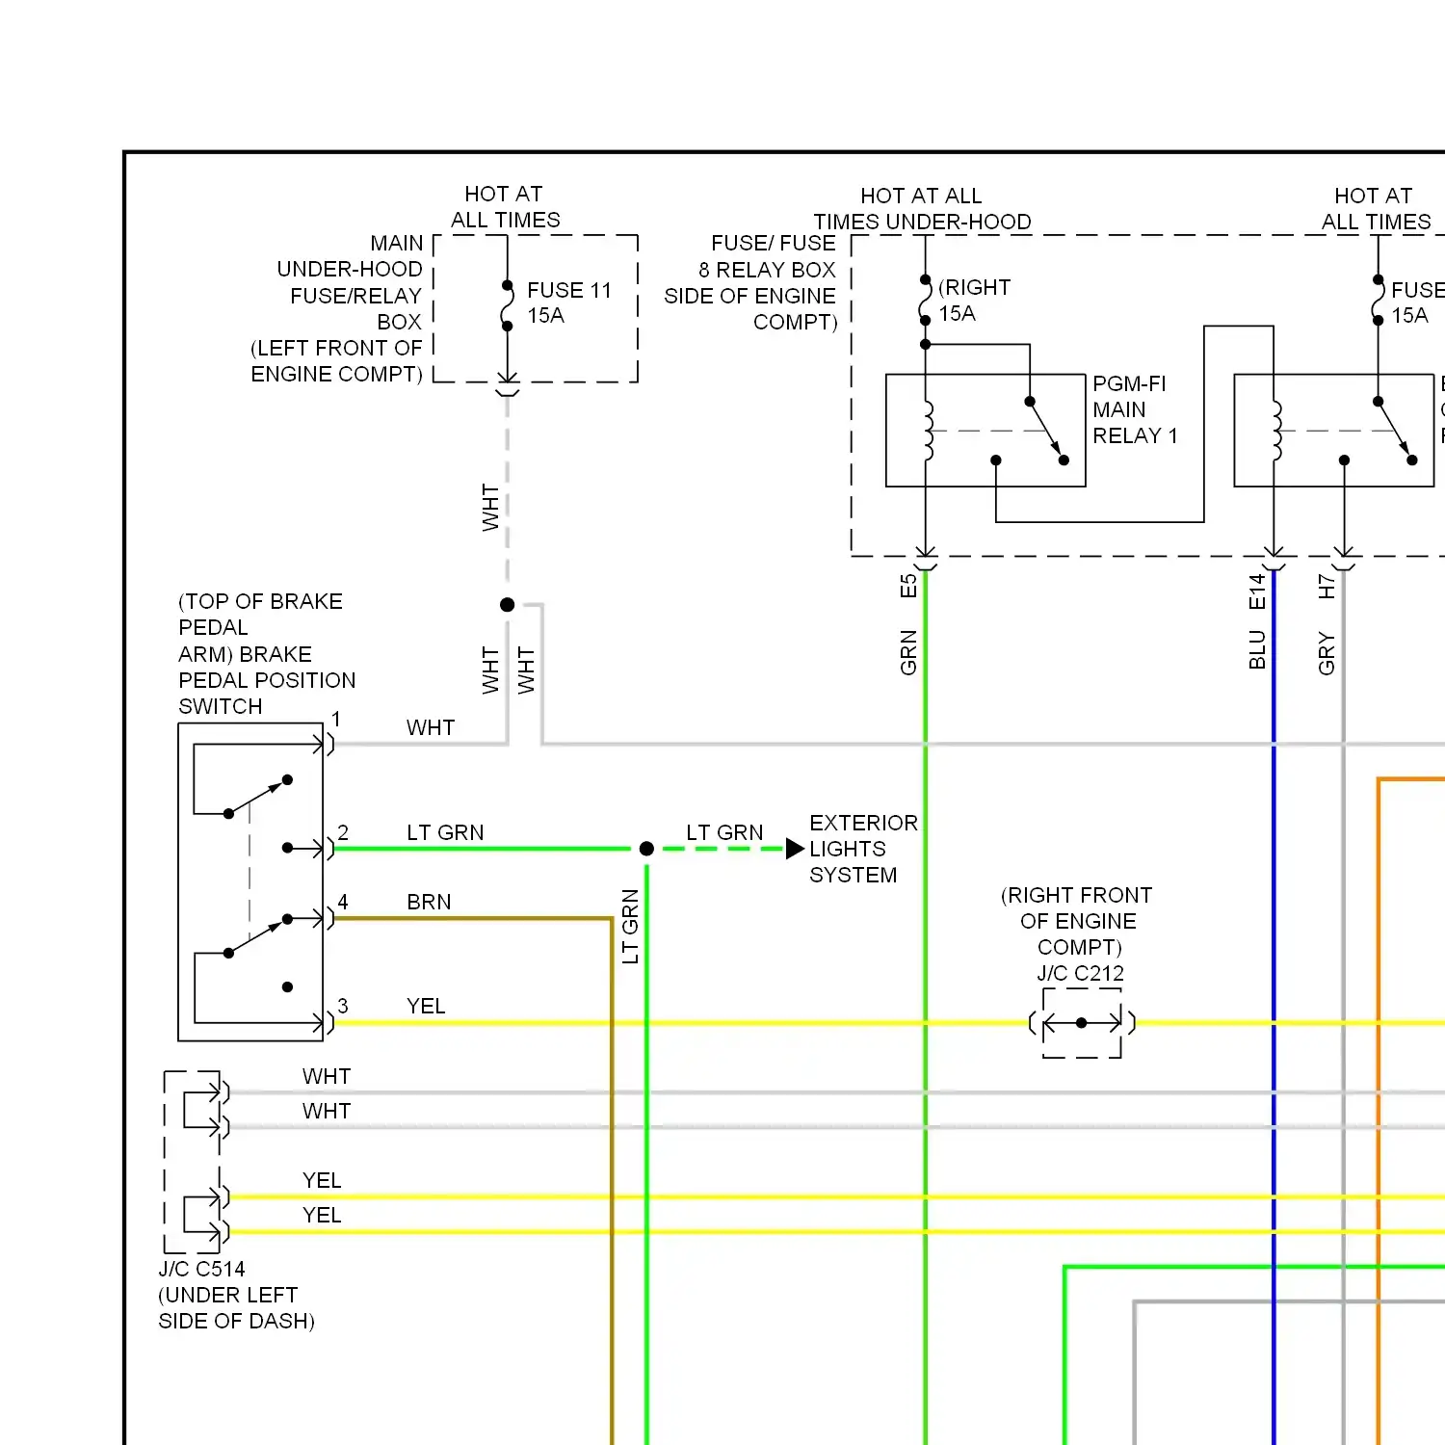Image resolution: width=1445 pixels, height=1445 pixels.
Task: Click the coil symbol in PGM-FI relay
Action: [x=929, y=431]
